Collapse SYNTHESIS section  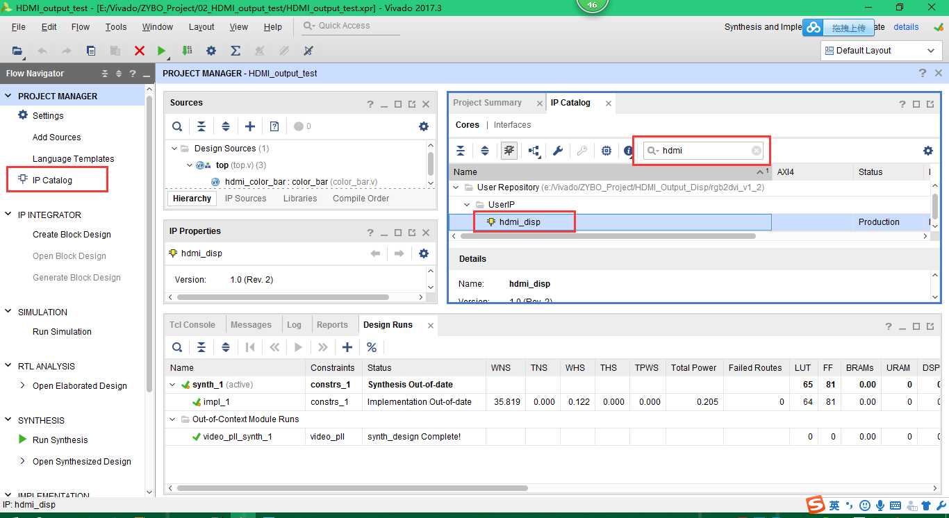point(8,420)
